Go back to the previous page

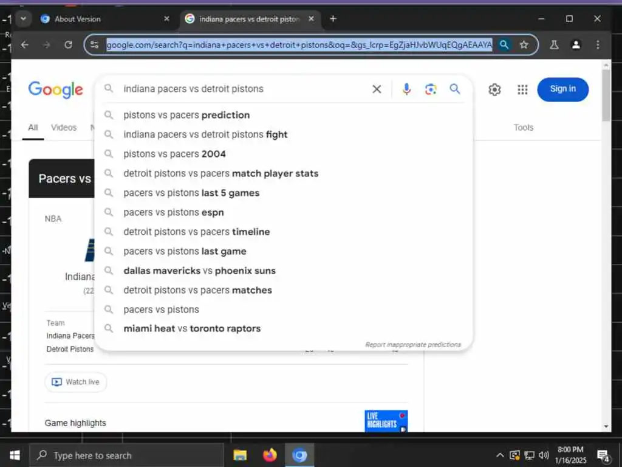point(24,45)
